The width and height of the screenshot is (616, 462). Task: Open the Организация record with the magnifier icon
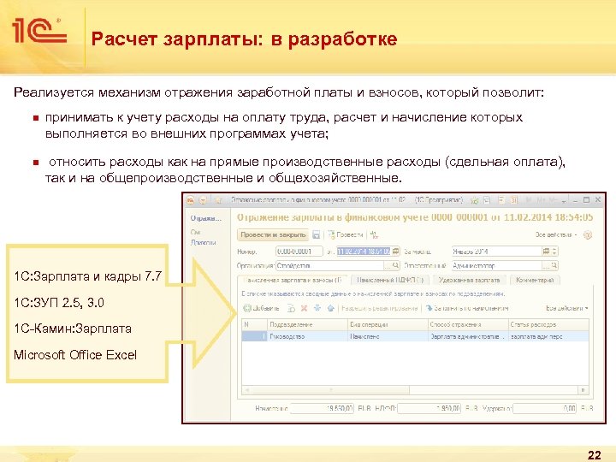[x=396, y=266]
